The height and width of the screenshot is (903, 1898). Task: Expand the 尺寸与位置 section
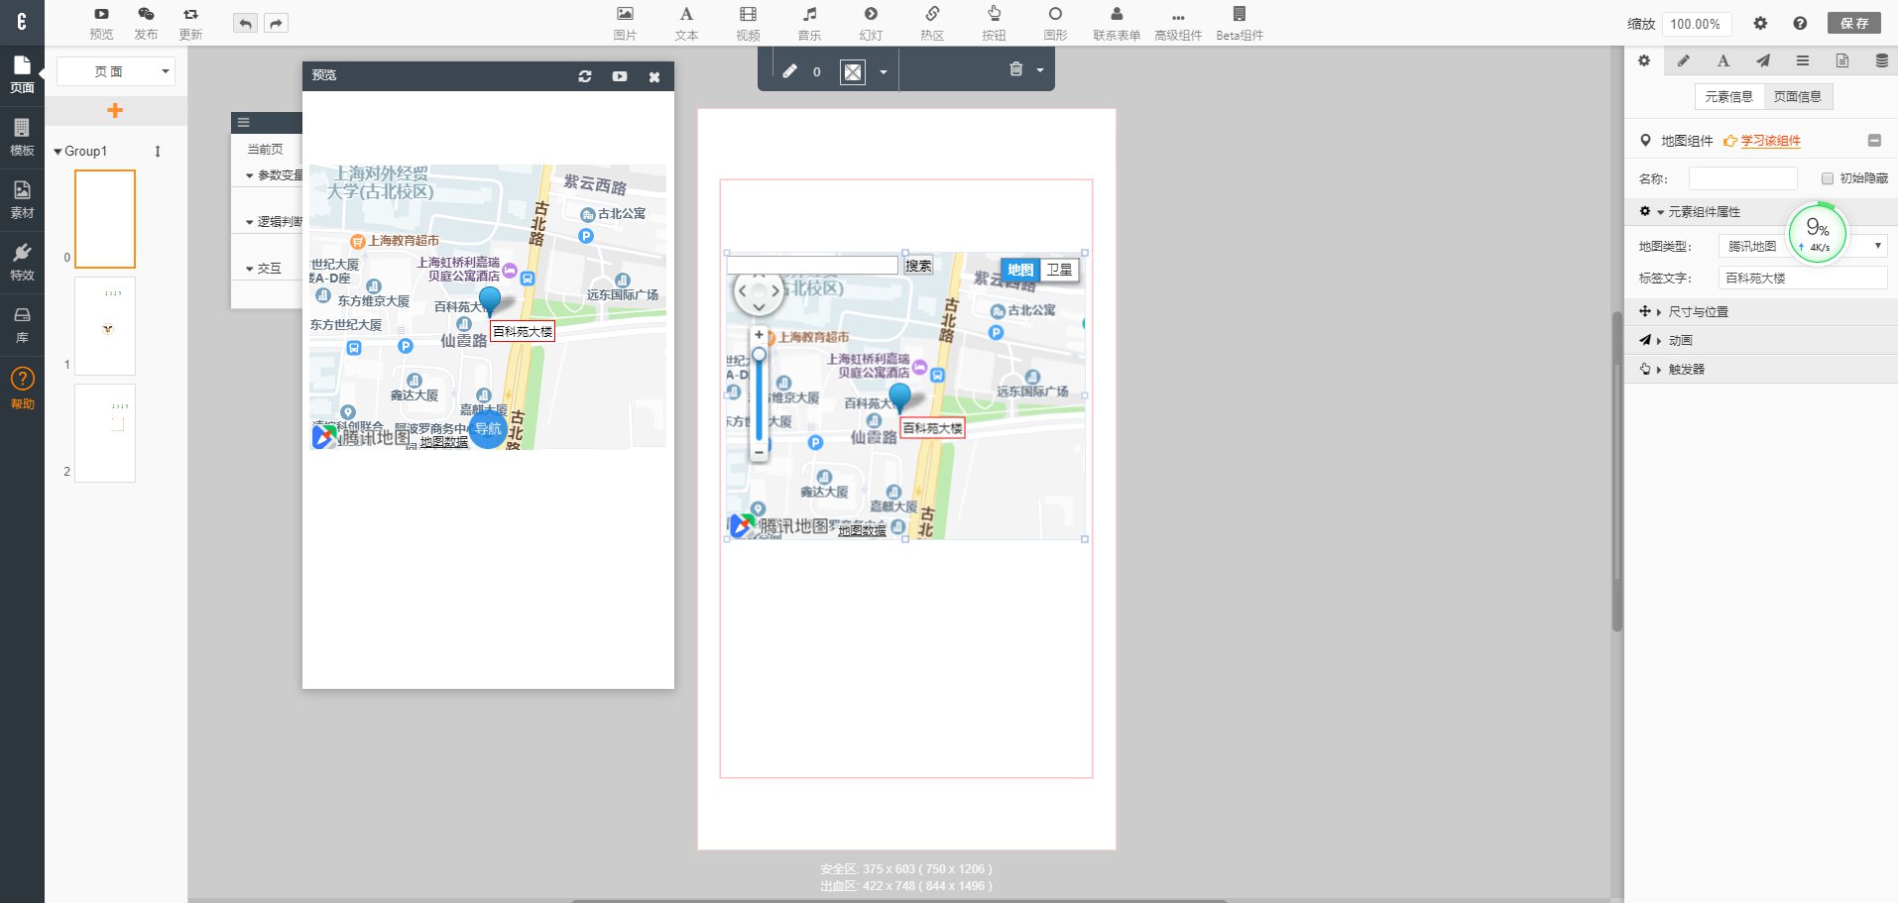click(1697, 311)
